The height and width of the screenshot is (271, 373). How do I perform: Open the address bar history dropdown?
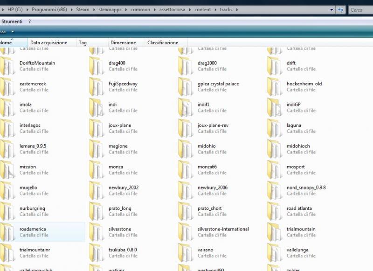click(332, 10)
